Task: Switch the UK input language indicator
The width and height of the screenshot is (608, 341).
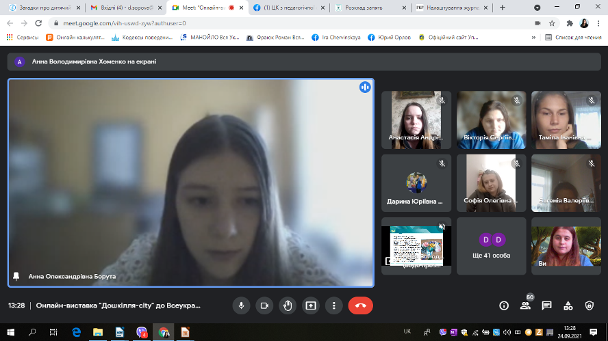Action: tap(407, 331)
